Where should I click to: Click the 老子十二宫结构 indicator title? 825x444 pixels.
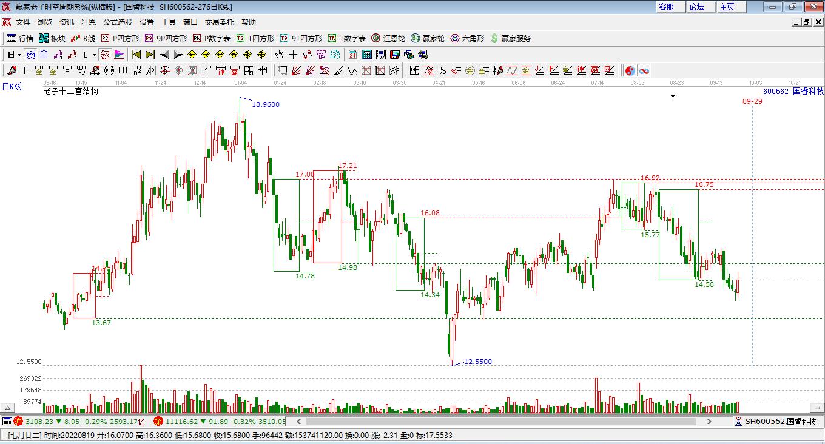pyautogui.click(x=70, y=92)
